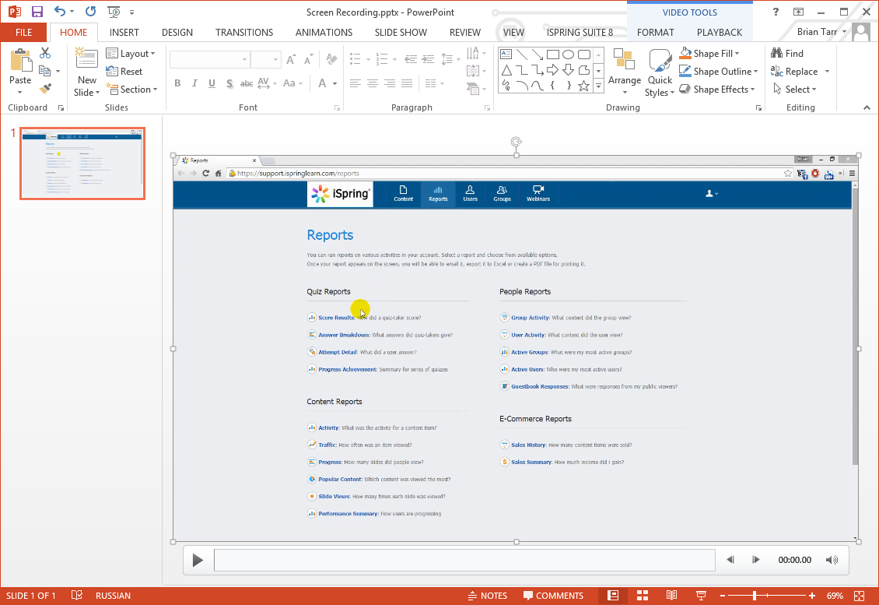Switch to video PLAYBACK tab

[x=720, y=32]
